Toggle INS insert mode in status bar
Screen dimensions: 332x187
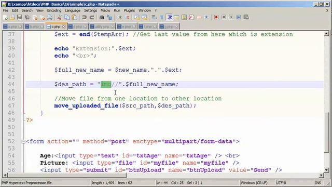point(318,182)
